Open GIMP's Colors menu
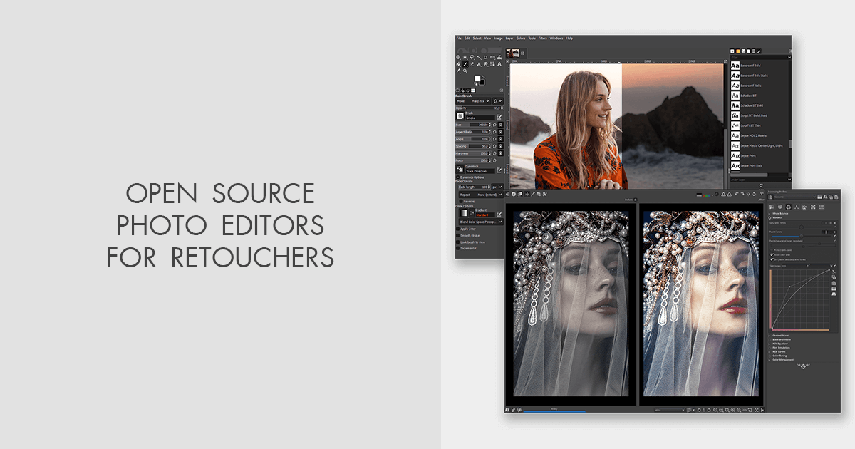Image resolution: width=855 pixels, height=449 pixels. [x=520, y=38]
